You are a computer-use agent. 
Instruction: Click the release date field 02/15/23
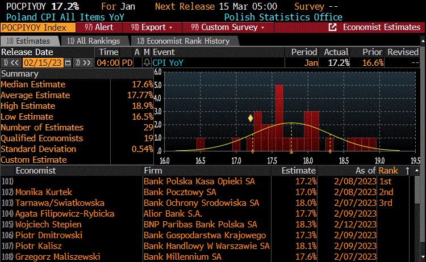click(43, 63)
